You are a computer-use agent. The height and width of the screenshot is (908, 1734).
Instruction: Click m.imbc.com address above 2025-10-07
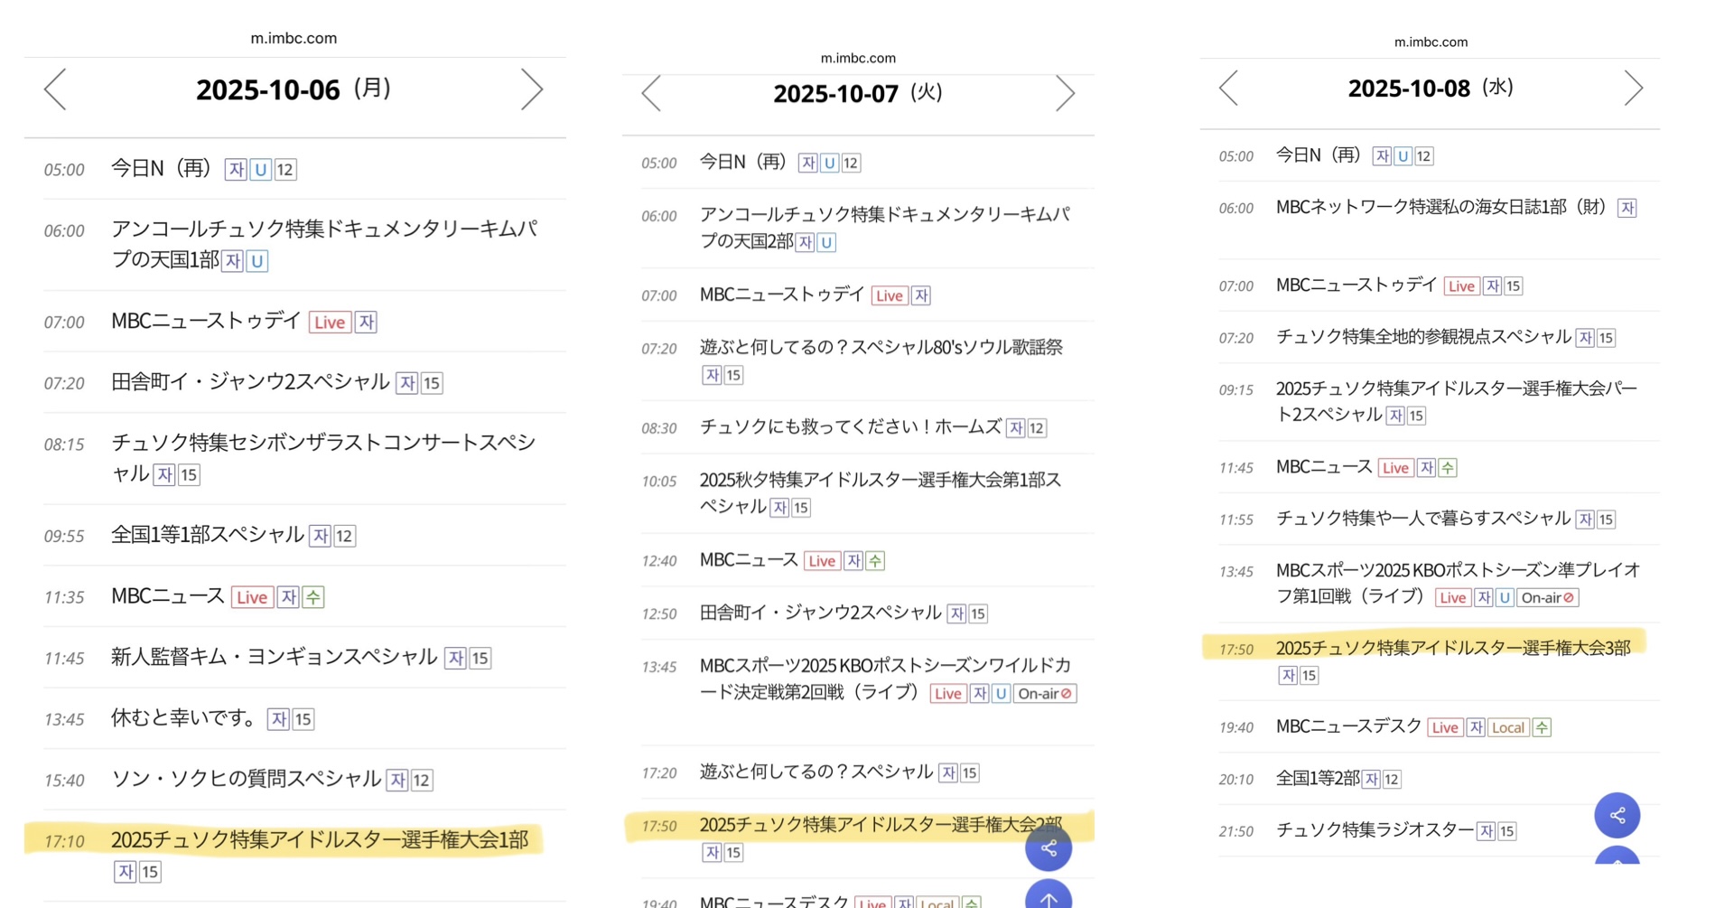[x=858, y=58]
